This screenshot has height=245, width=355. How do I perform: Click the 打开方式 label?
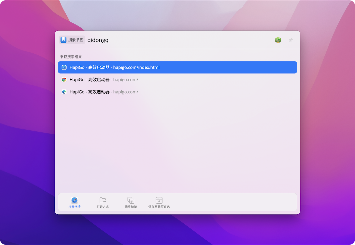103,207
